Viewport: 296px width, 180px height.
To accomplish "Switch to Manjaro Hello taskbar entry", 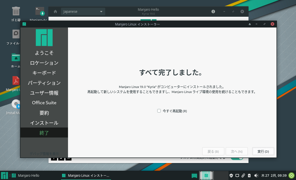I will coord(25,175).
